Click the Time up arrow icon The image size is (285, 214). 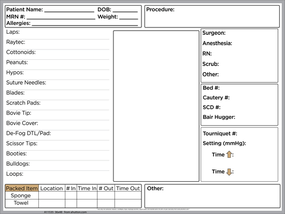pyautogui.click(x=229, y=154)
